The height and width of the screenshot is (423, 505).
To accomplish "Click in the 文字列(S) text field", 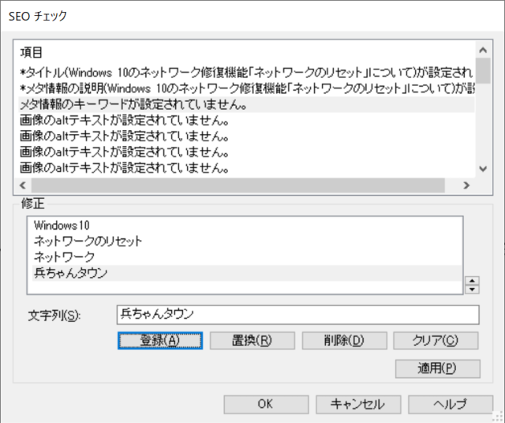I will tap(298, 315).
